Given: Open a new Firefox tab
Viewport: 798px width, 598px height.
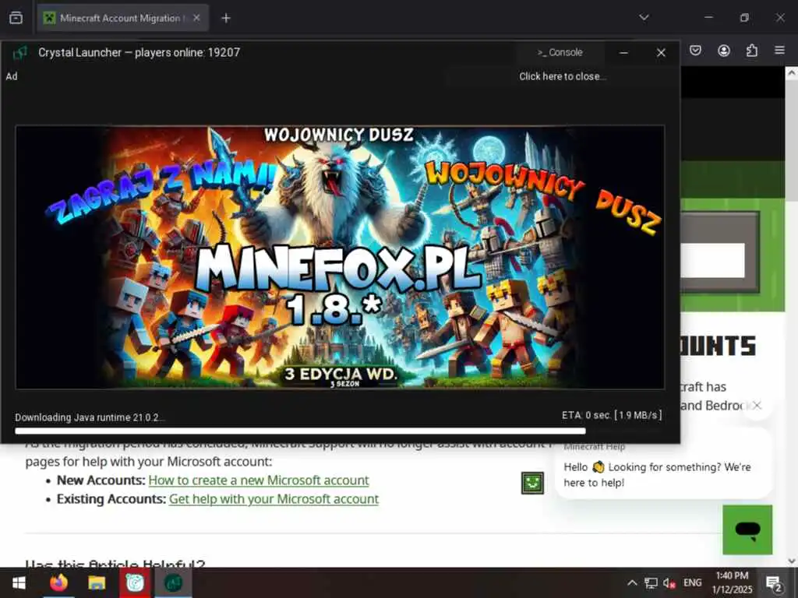Looking at the screenshot, I should [226, 19].
